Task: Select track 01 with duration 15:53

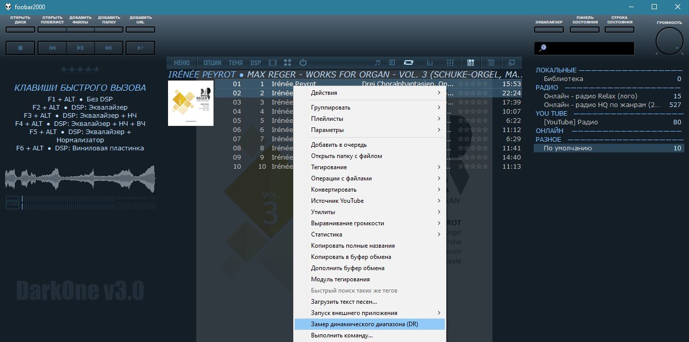Action: (368, 84)
